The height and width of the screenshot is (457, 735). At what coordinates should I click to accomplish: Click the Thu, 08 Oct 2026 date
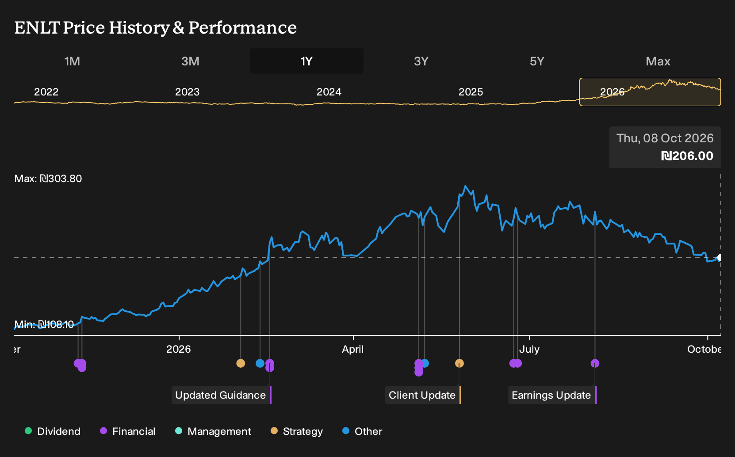pyautogui.click(x=665, y=138)
